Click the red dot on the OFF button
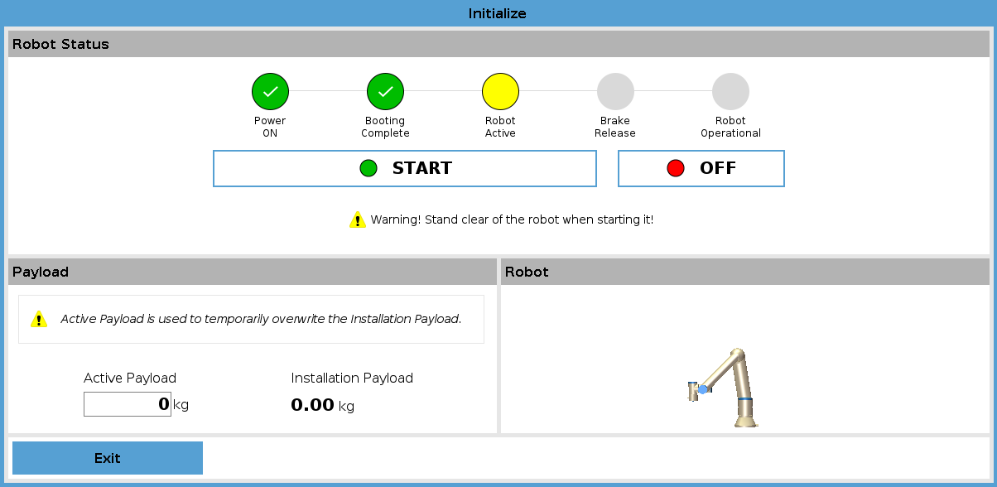This screenshot has height=487, width=997. (676, 169)
